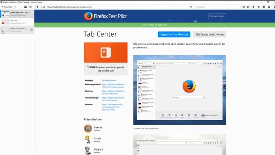Open the Discourse community link

pyautogui.click(x=112, y=107)
